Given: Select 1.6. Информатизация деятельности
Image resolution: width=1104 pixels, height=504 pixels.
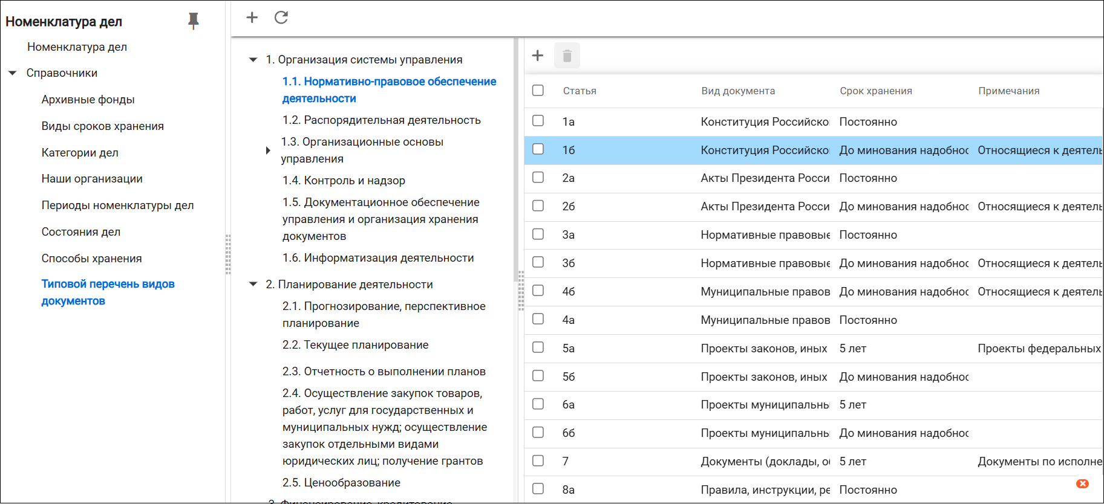Looking at the screenshot, I should (378, 258).
